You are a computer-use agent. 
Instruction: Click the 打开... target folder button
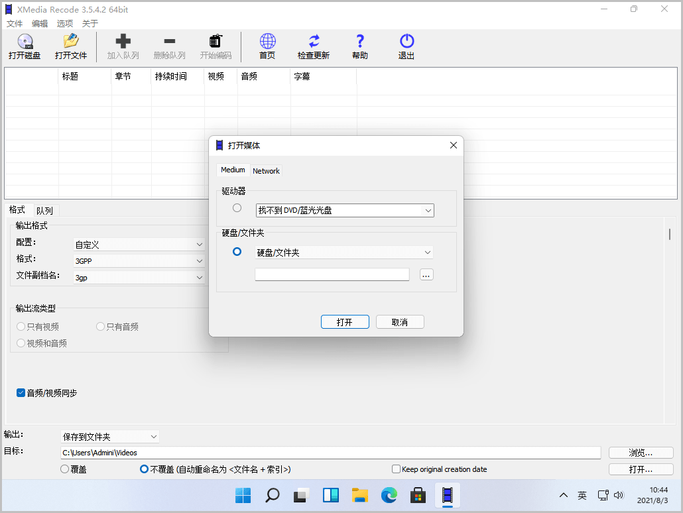[x=641, y=469]
